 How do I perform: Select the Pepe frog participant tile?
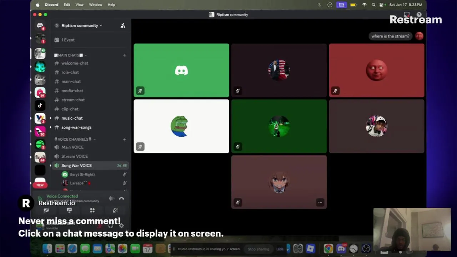pyautogui.click(x=181, y=126)
